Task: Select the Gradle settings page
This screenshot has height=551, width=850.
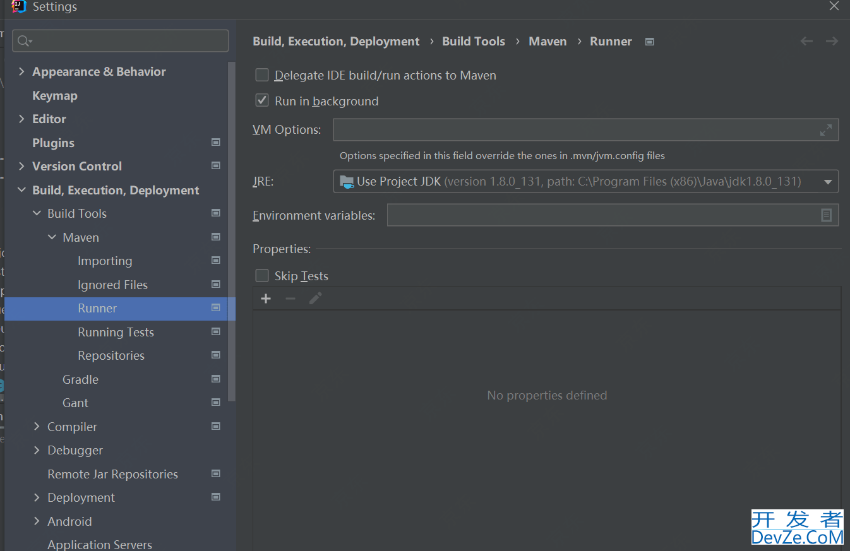Action: pyautogui.click(x=80, y=379)
